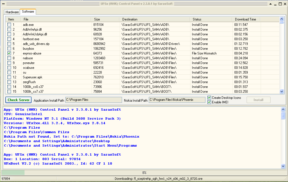Viewport: 288px width, 182px height.
Task: Click the 8% download progress bar
Action: [x=144, y=172]
